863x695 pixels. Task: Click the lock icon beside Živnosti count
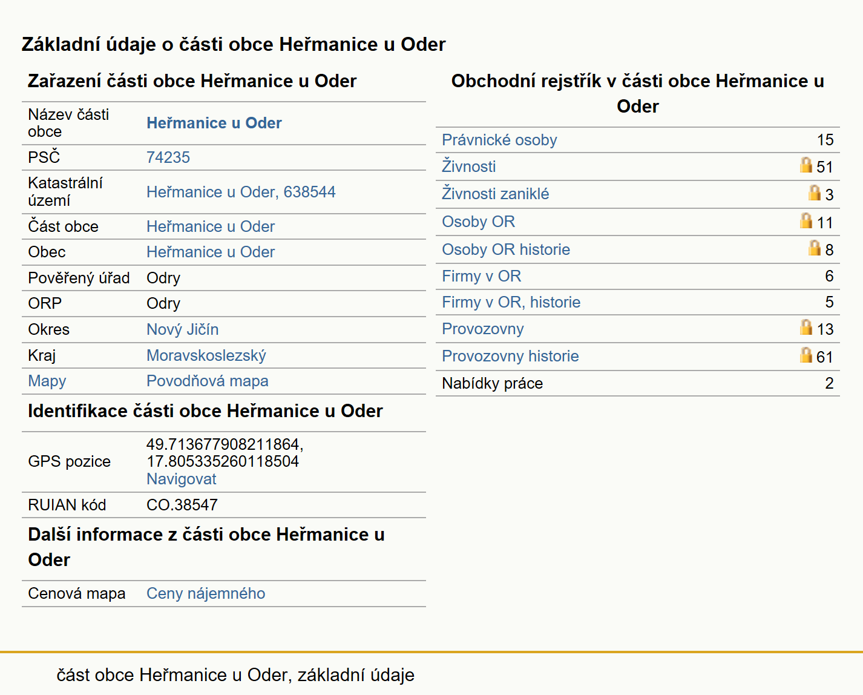click(x=806, y=165)
